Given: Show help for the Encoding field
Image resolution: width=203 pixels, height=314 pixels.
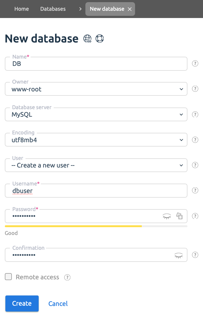Looking at the screenshot, I should click(195, 140).
